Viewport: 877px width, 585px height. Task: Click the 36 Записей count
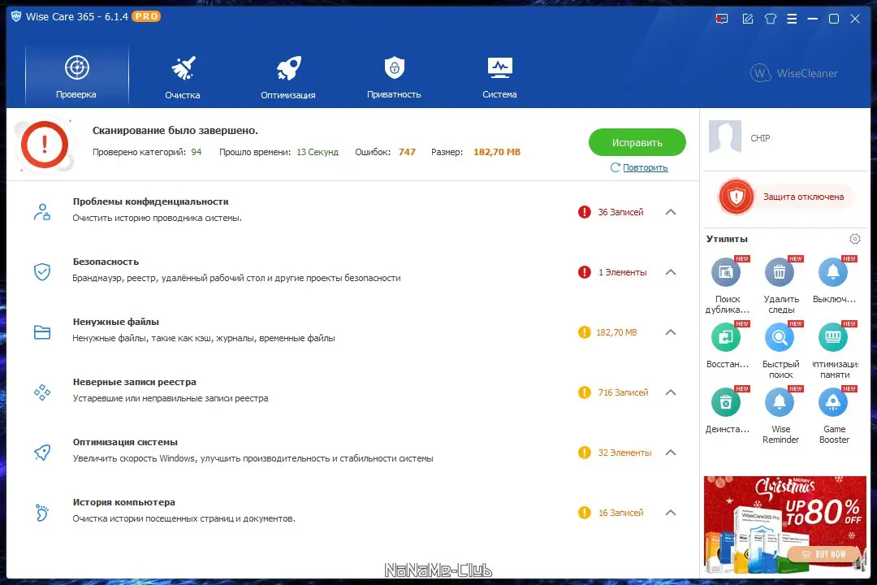coord(621,212)
